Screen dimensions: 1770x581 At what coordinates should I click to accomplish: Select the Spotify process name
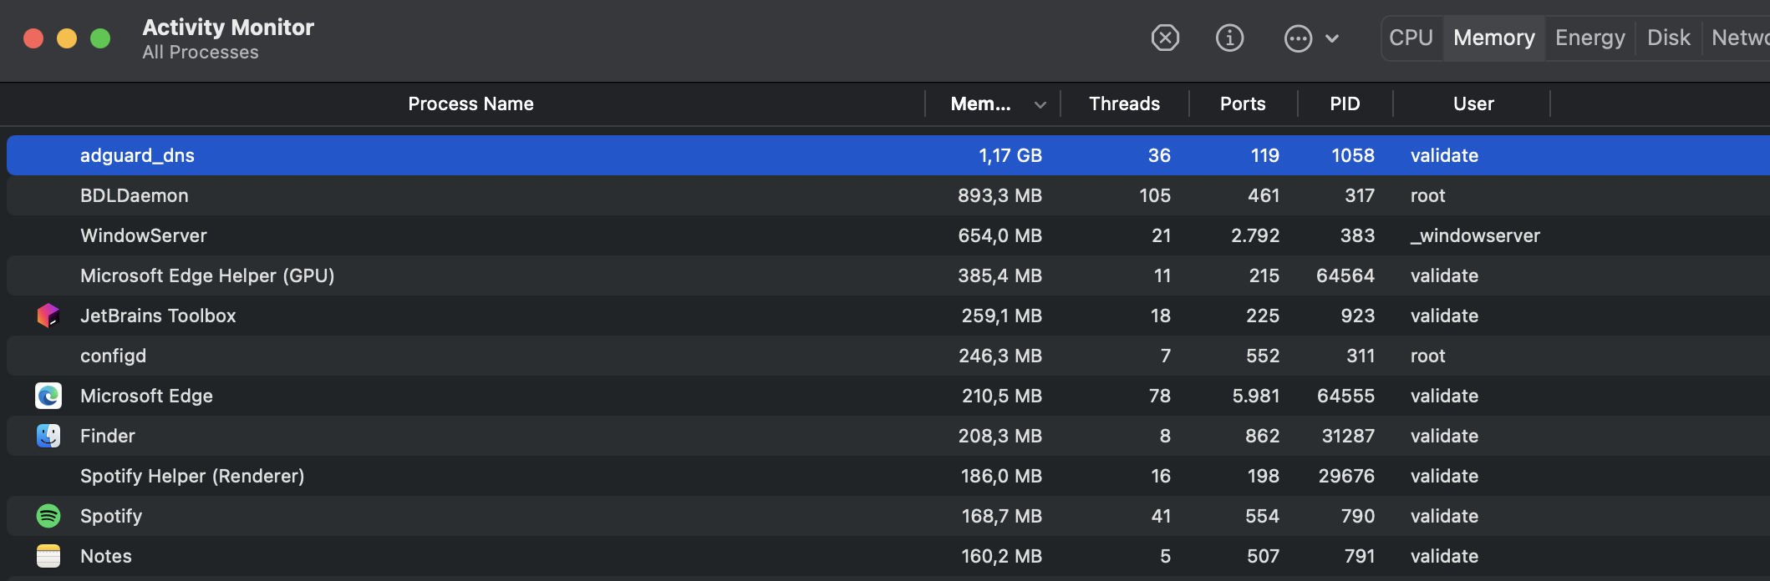click(111, 516)
